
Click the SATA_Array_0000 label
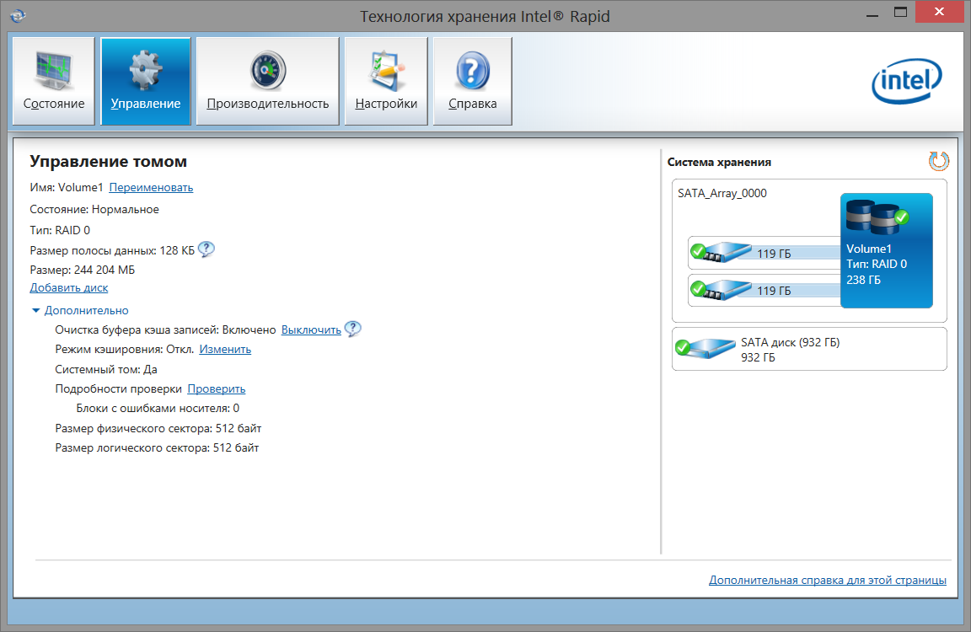(722, 193)
